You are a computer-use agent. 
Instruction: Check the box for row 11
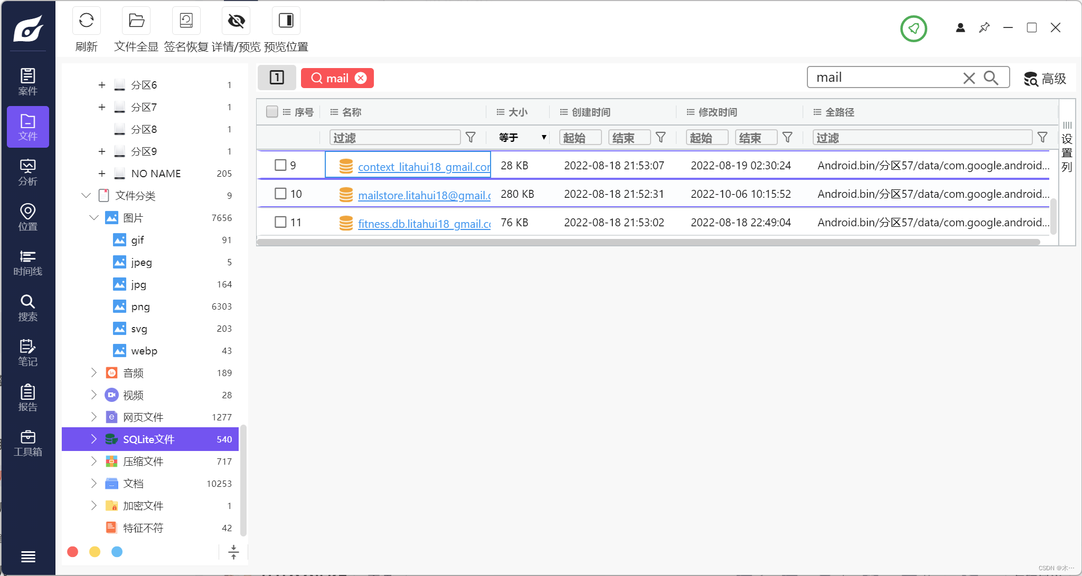(280, 222)
